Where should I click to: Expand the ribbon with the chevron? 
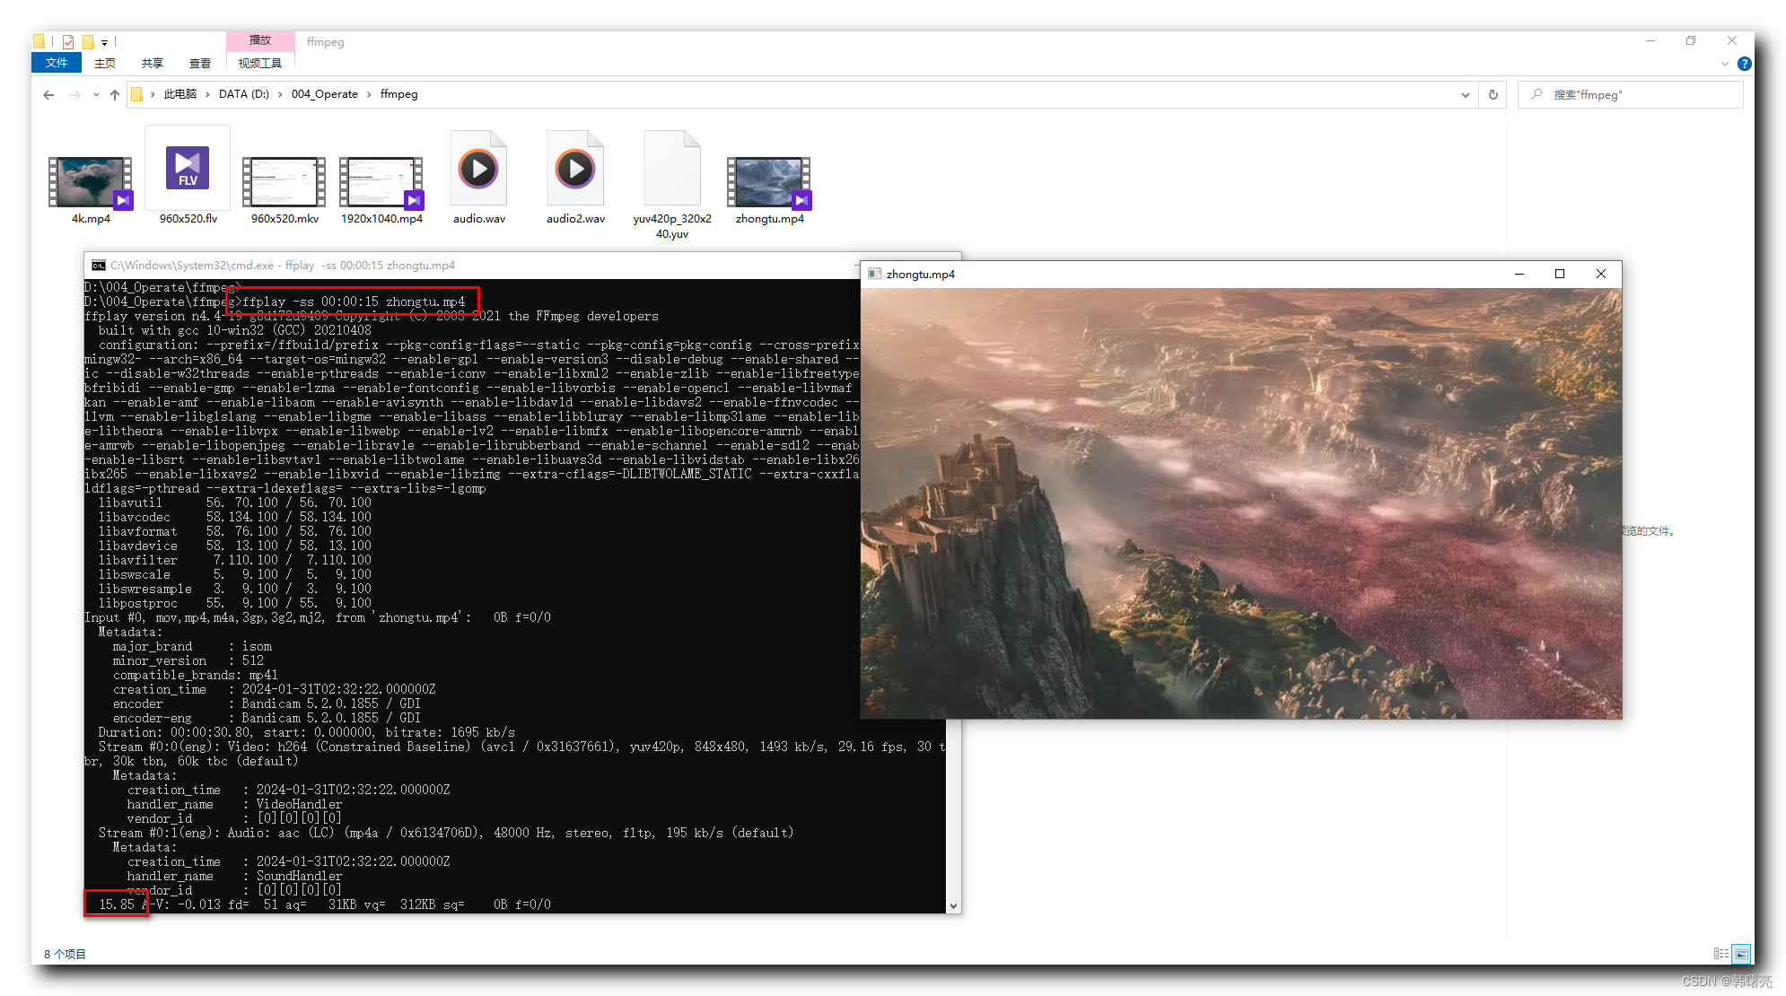[1724, 64]
